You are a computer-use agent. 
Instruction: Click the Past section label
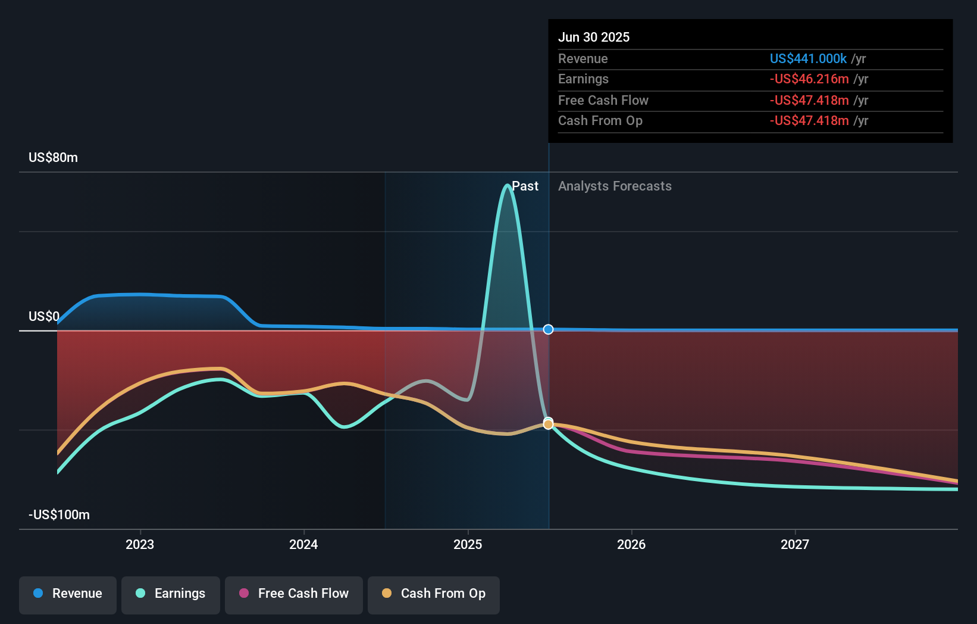coord(525,186)
